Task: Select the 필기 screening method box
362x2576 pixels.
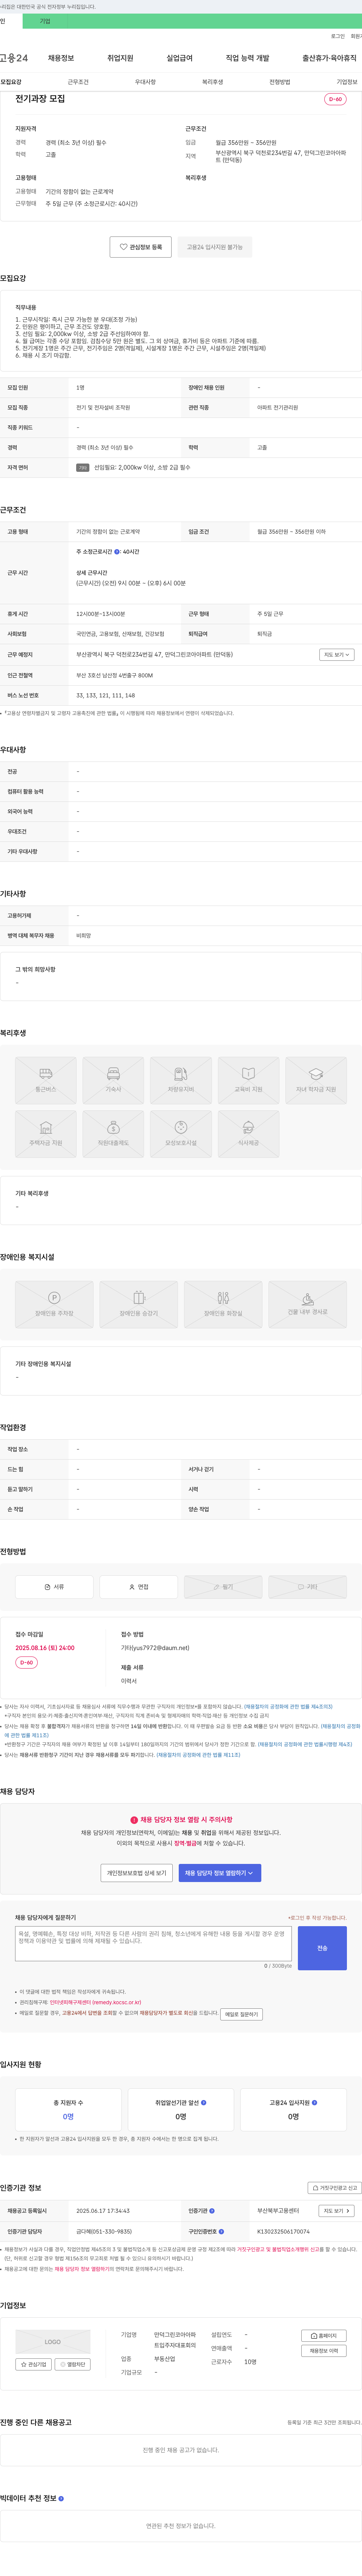Action: [223, 1587]
